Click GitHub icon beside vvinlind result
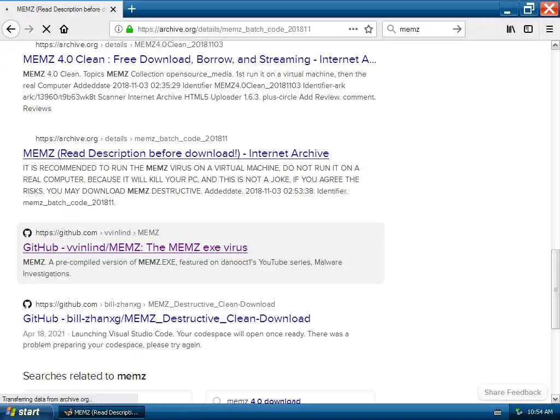The width and height of the screenshot is (560, 420). tap(27, 233)
